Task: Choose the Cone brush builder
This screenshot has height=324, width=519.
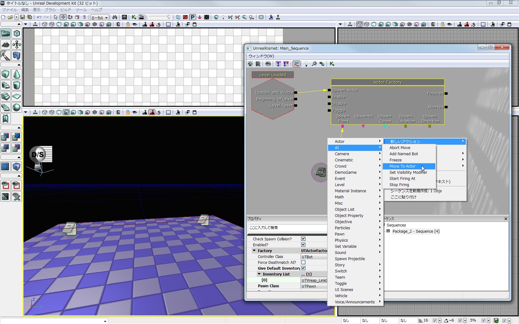Action: coord(17,74)
